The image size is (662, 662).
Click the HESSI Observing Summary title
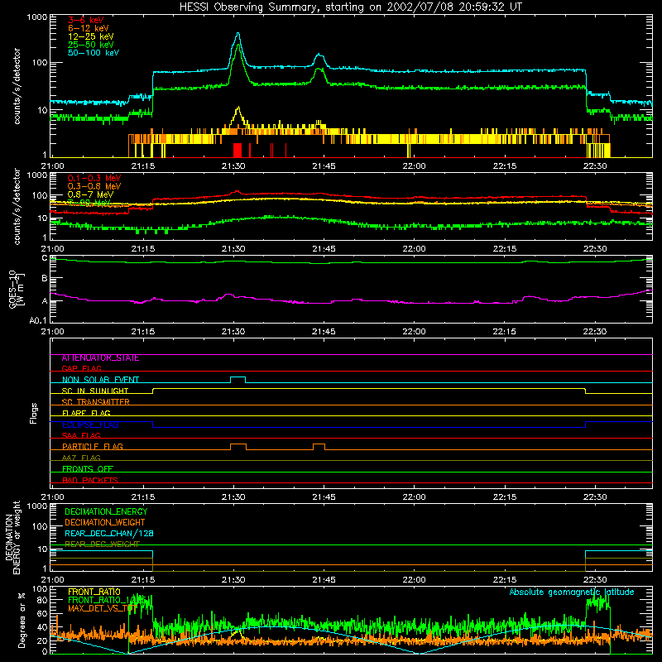pyautogui.click(x=350, y=7)
